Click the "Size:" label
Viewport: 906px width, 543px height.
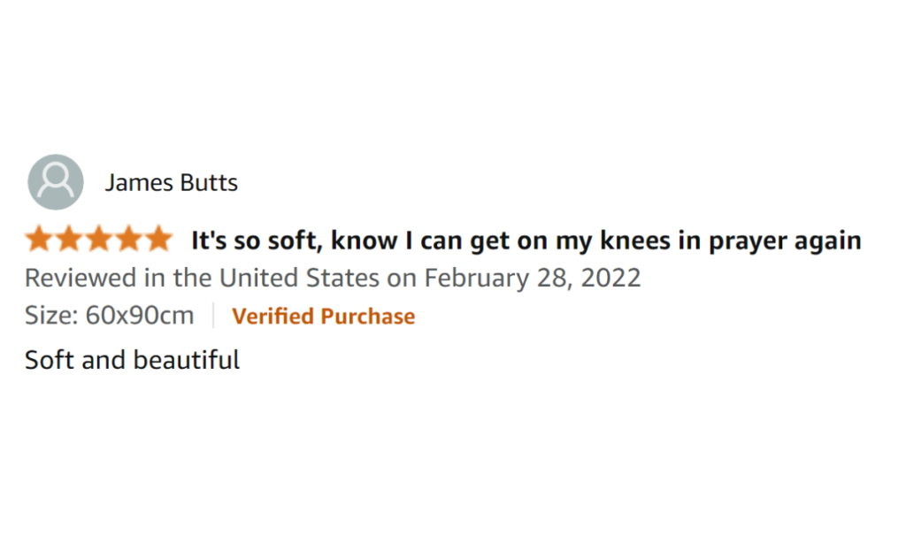[x=51, y=316]
